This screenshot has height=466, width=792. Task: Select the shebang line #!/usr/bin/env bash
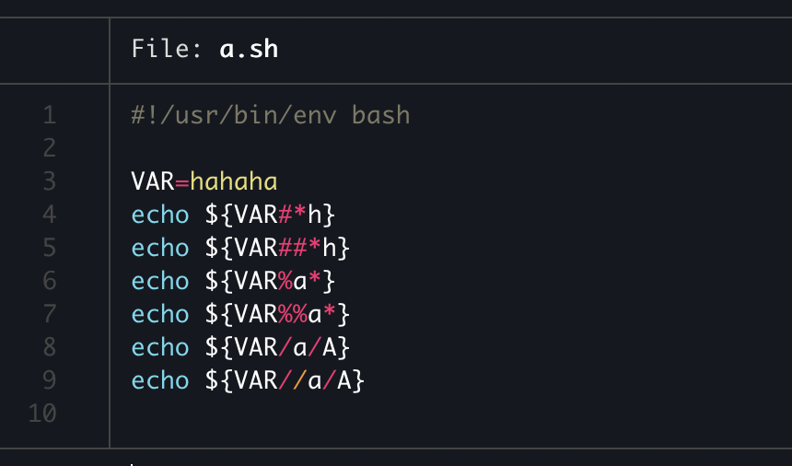click(x=270, y=116)
